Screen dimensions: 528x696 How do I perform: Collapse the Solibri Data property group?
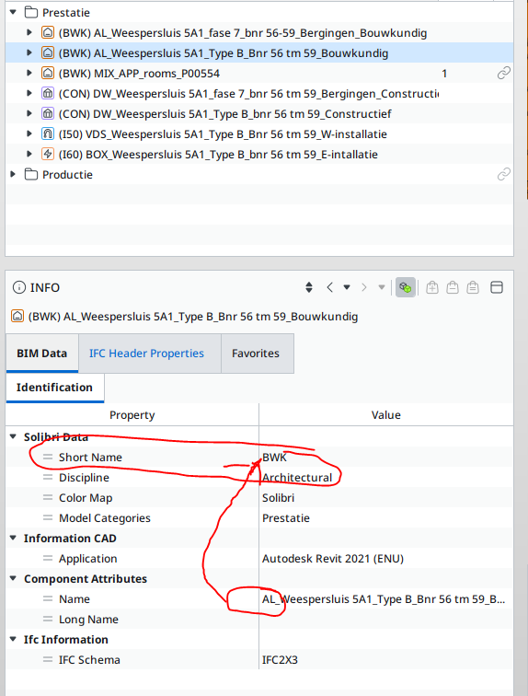coord(13,436)
